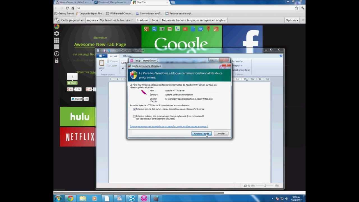The width and height of the screenshot is (359, 202).
Task: Click the Annuler button in firewall alert
Action: [x=221, y=134]
